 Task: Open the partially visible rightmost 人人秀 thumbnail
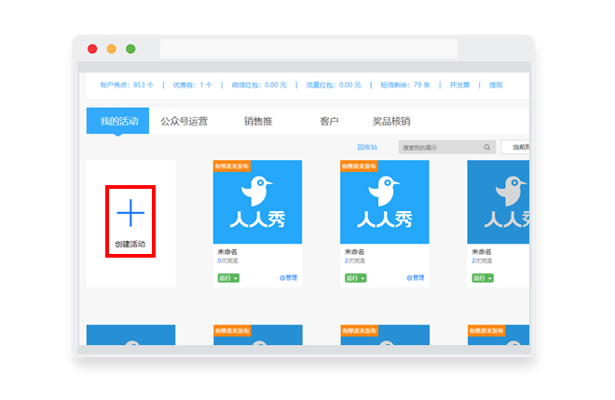pyautogui.click(x=499, y=202)
